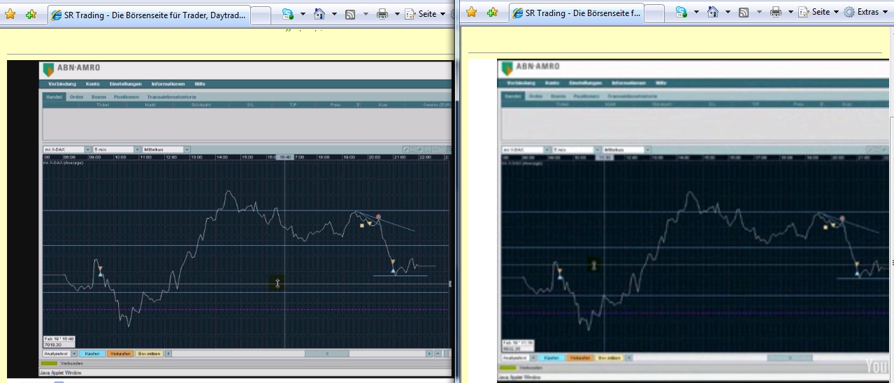Click the pink circle marker on left chart
This screenshot has height=383, width=894.
click(378, 217)
